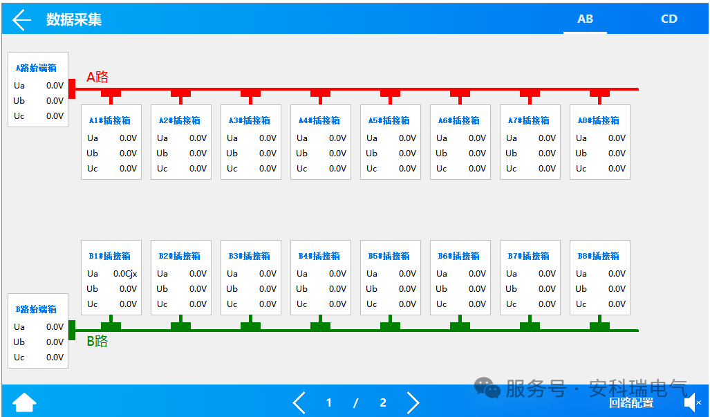Select page number 1 in pager
Image resolution: width=710 pixels, height=417 pixels.
click(329, 402)
